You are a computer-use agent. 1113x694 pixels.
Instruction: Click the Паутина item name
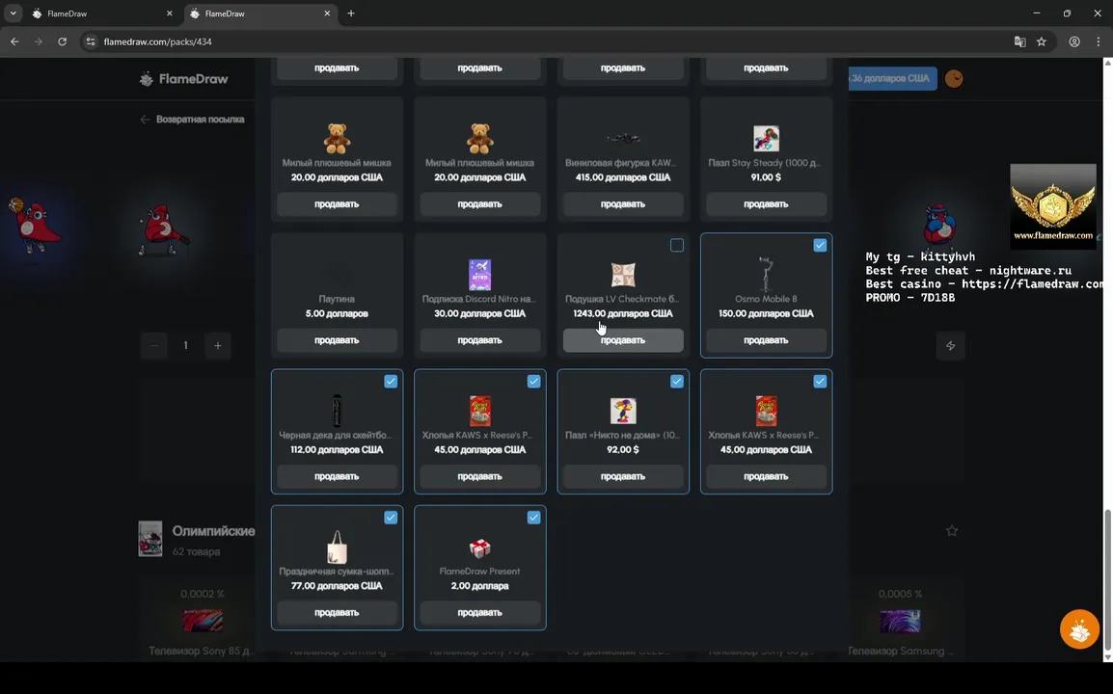(337, 299)
